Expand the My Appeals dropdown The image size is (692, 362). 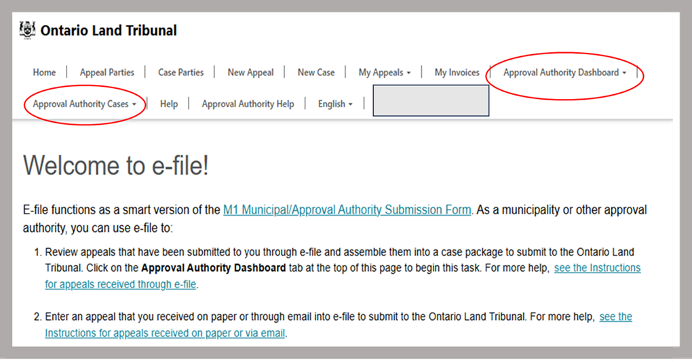click(385, 73)
